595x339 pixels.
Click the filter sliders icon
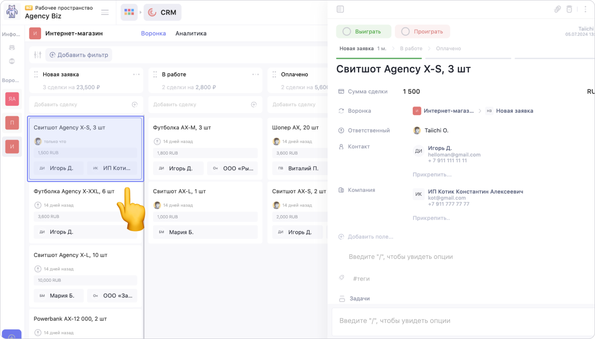(38, 55)
